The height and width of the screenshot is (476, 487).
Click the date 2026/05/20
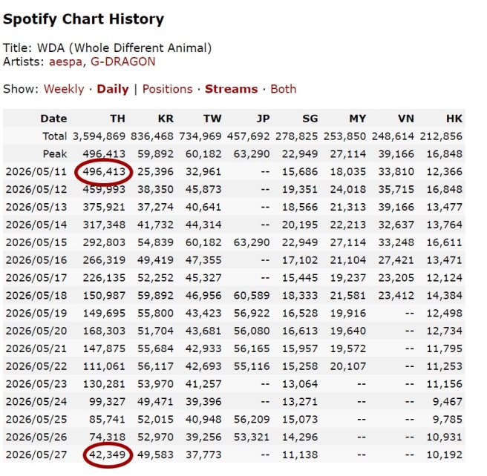coord(36,331)
